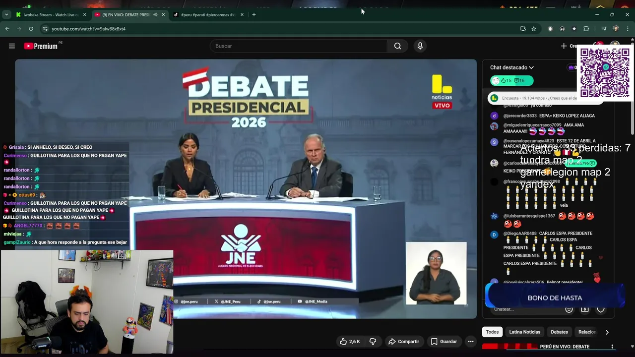Click the W circle extension icon
Viewport: 635px width, 357px height.
[x=562, y=29]
